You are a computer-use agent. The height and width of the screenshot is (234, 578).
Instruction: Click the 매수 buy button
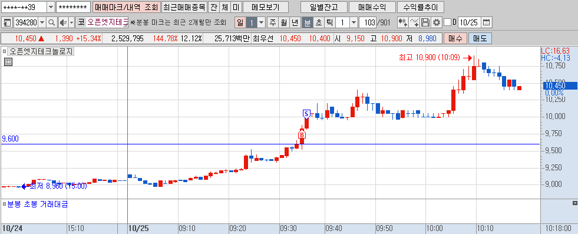(455, 38)
